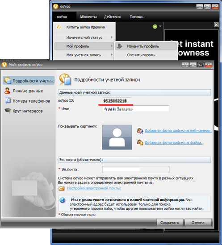Open Личные данные section
The image size is (222, 245).
point(28,91)
